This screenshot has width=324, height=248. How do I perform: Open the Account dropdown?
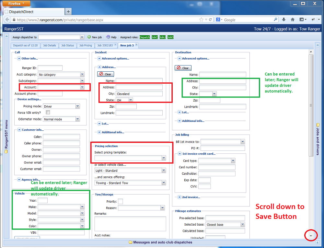[x=82, y=87]
